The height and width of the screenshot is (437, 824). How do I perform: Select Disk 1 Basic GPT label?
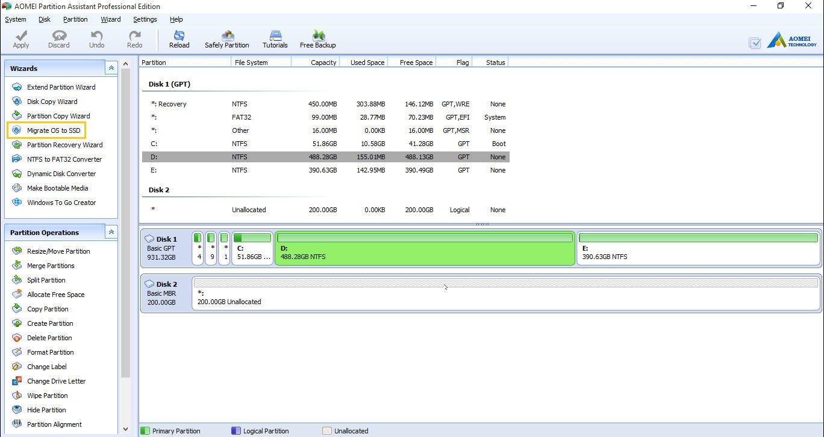[166, 248]
